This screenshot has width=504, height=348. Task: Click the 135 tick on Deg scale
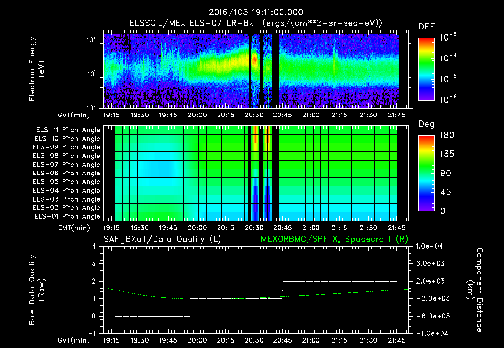coord(447,154)
